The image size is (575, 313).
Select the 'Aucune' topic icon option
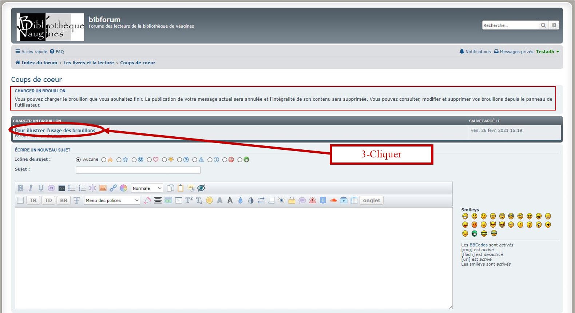(x=78, y=160)
